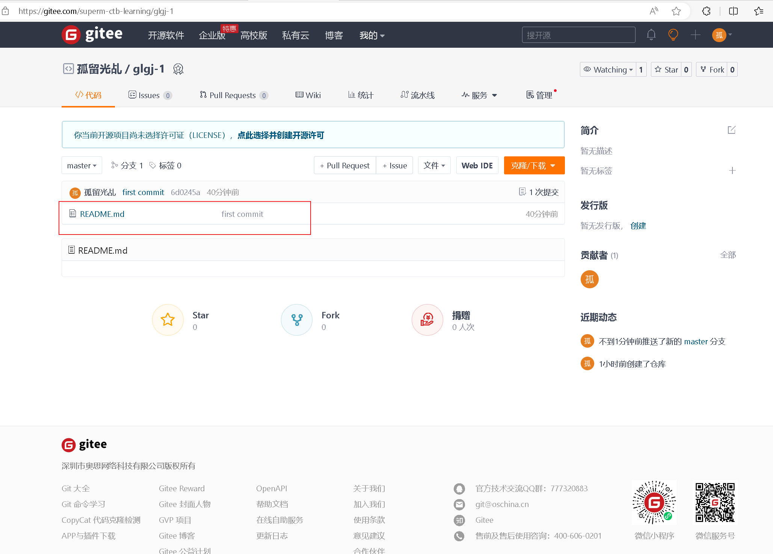Open the 管理 tab
The width and height of the screenshot is (773, 554).
pyautogui.click(x=539, y=95)
